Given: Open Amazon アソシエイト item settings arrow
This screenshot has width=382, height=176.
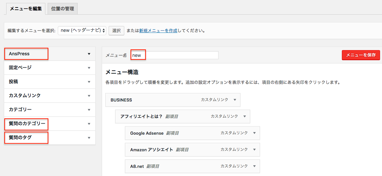Looking at the screenshot, I should coord(254,150).
